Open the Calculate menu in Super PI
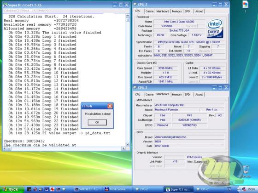This screenshot has height=193, width=258. coord(12,11)
